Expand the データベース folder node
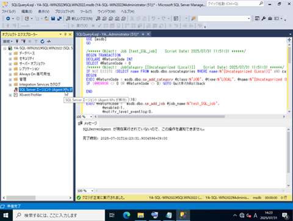 [x=10, y=54]
